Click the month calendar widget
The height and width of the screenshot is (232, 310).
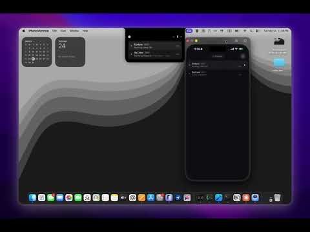pyautogui.click(x=37, y=52)
